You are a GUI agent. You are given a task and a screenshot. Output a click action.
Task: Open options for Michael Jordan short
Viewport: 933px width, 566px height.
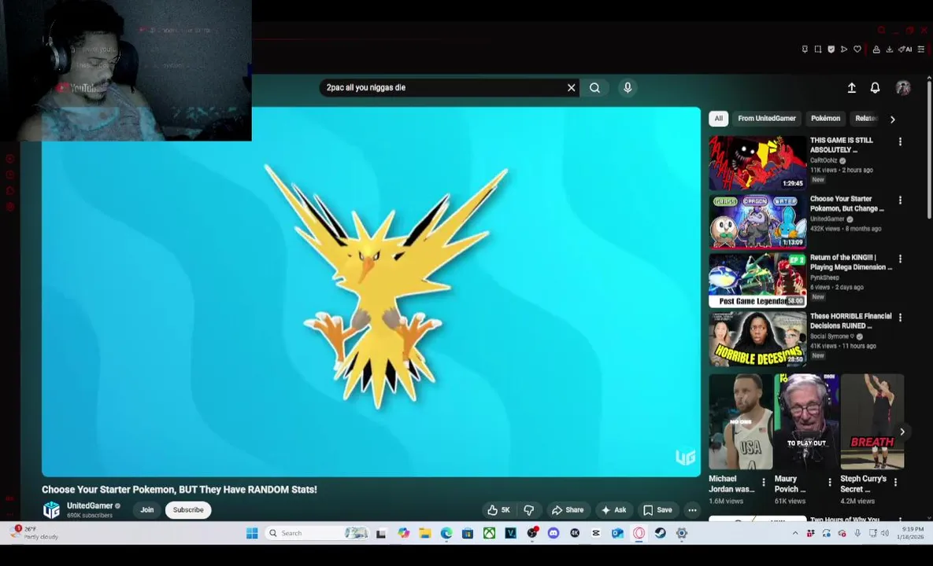[x=764, y=482]
